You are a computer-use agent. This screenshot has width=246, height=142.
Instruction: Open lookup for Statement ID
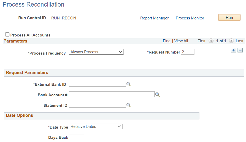click(x=129, y=105)
